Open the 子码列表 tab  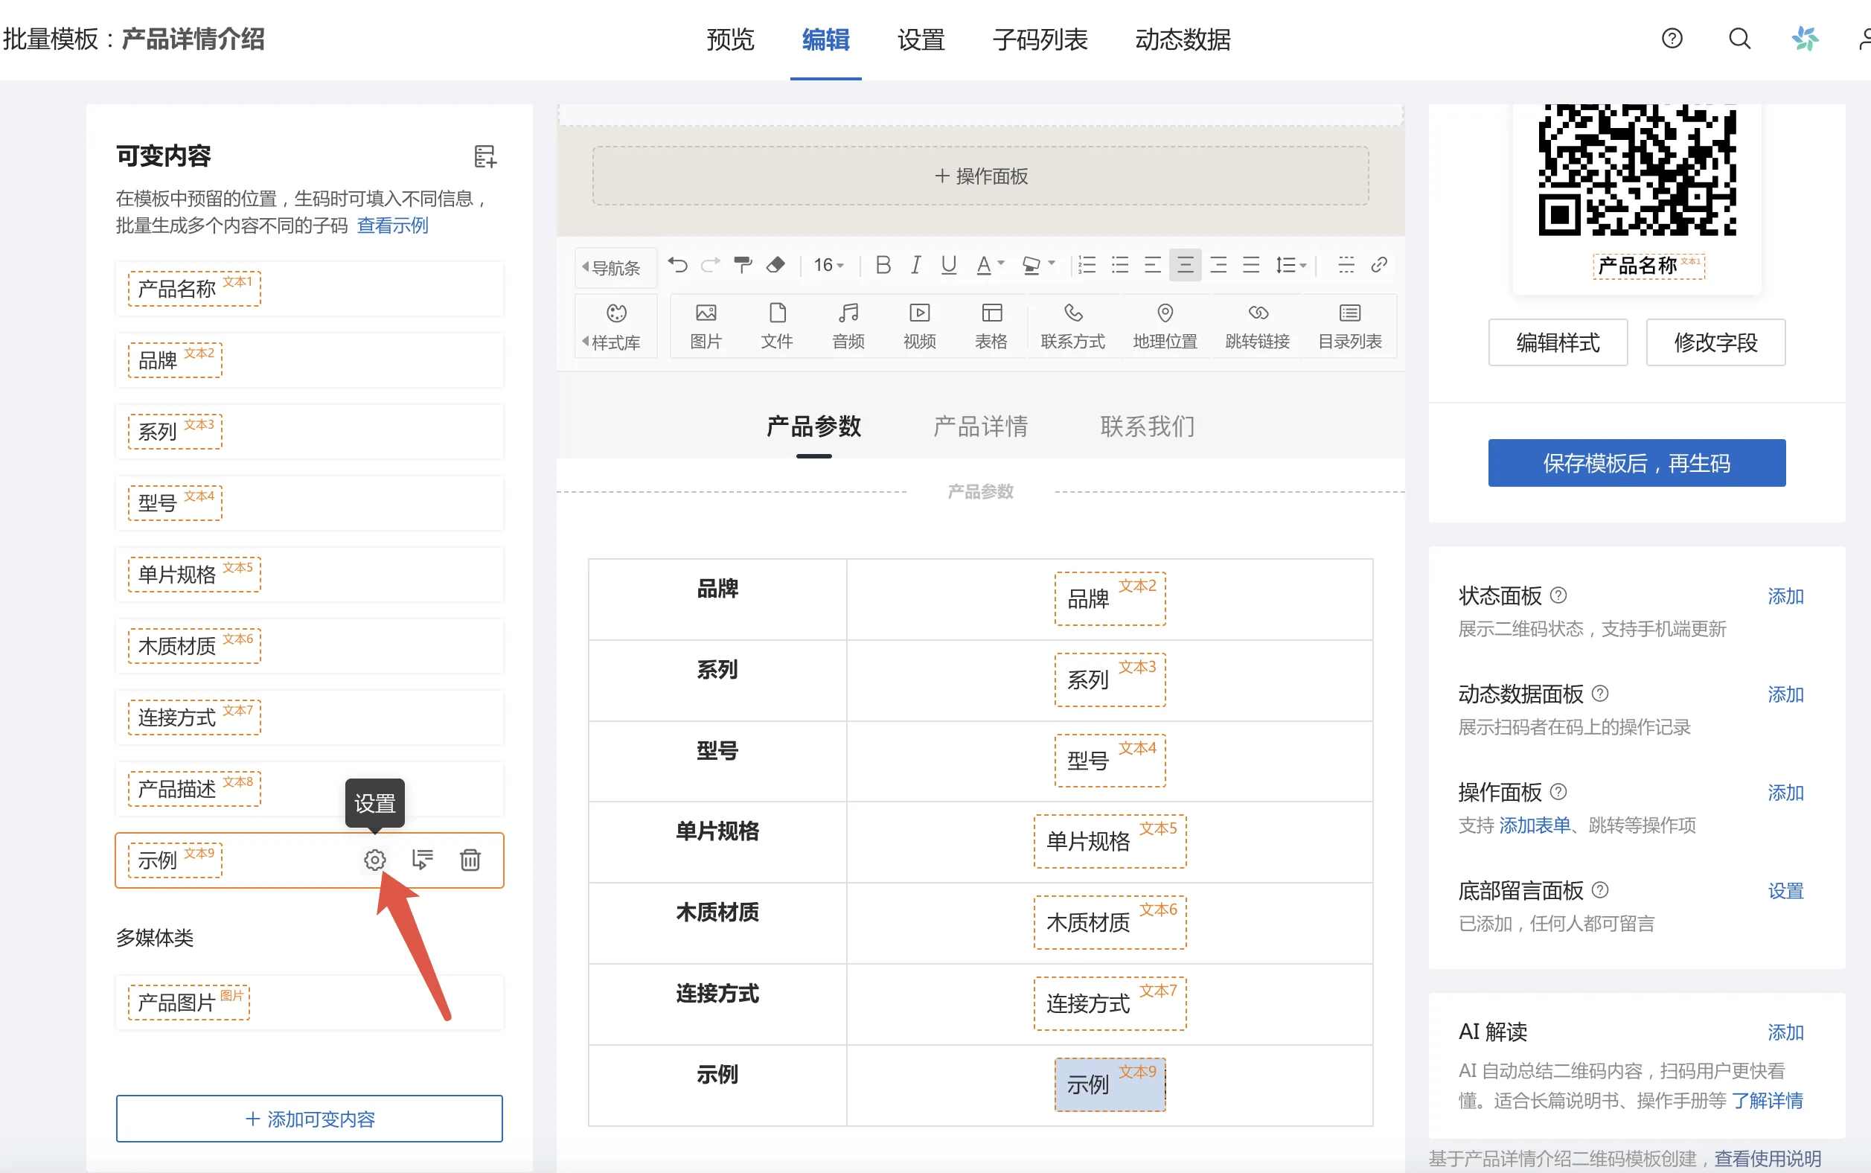(1040, 39)
